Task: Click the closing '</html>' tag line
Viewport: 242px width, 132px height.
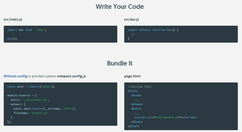Action: point(134,126)
